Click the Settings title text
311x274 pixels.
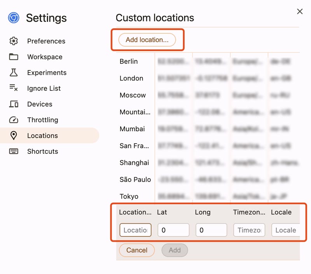coord(46,18)
